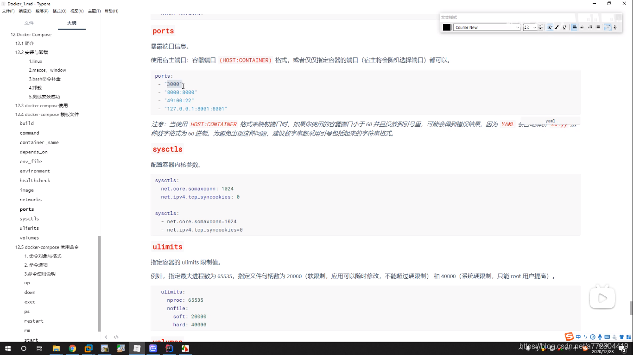Jump to sysctls in the outline
The width and height of the screenshot is (633, 355).
coord(29,219)
